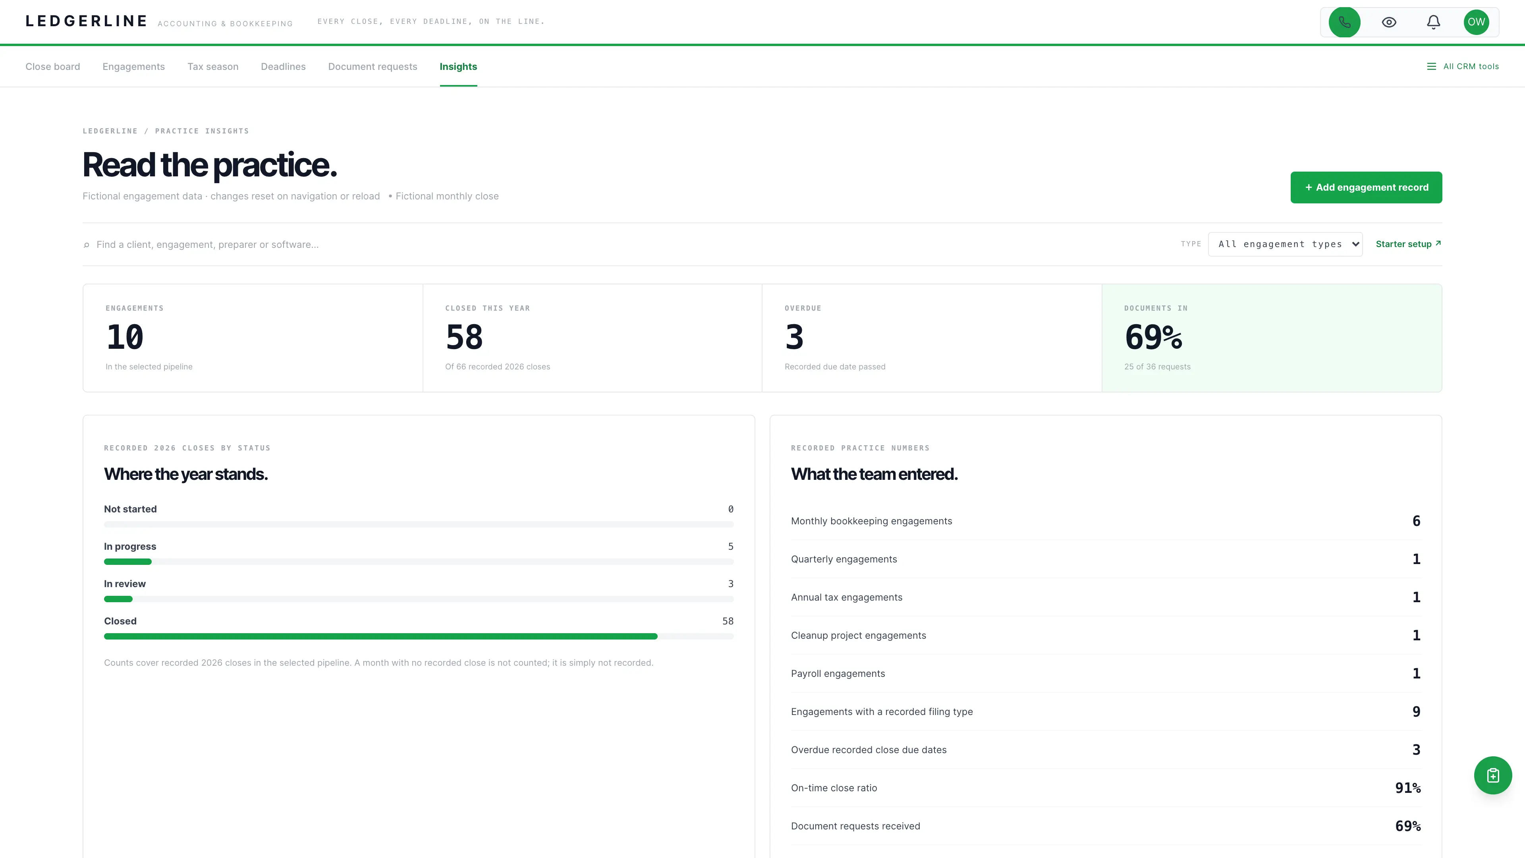Click Add engagement record button
Image resolution: width=1525 pixels, height=858 pixels.
tap(1366, 187)
